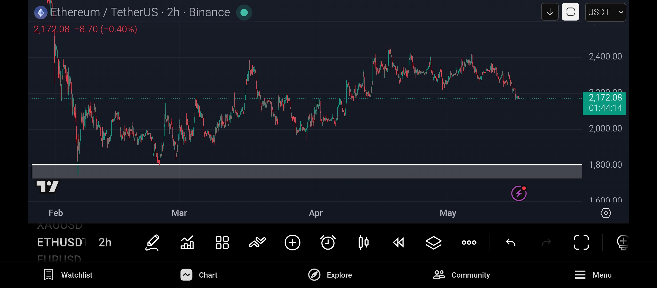Tap the redo arrow
The image size is (657, 288).
tap(546, 242)
